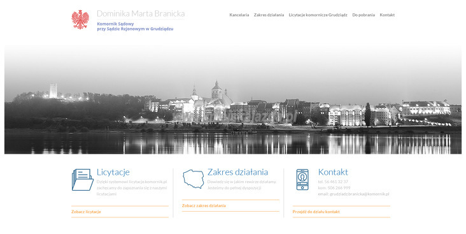Click the blue Zakres działania heading
Screen dimensions: 466x234
click(x=237, y=172)
